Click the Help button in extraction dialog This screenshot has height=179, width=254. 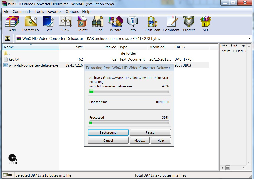(x=161, y=140)
